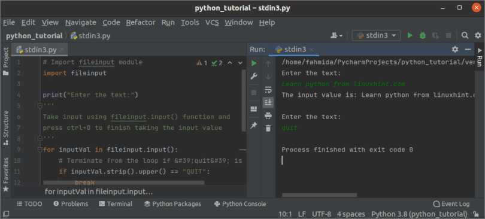Open the View menu
This screenshot has width=485, height=219.
50,23
